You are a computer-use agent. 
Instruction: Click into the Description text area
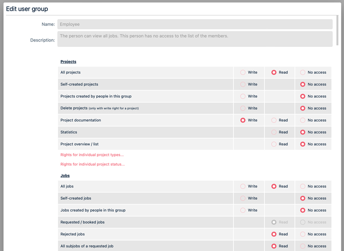pyautogui.click(x=194, y=39)
